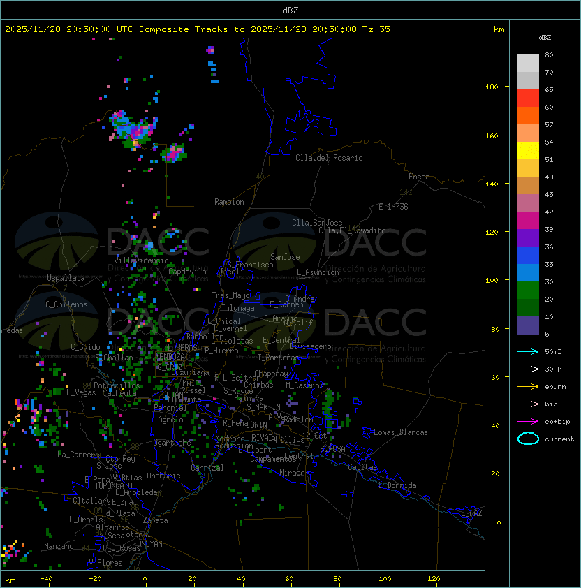The width and height of the screenshot is (581, 588).
Task: Select the Carrizal label
Action: point(207,468)
